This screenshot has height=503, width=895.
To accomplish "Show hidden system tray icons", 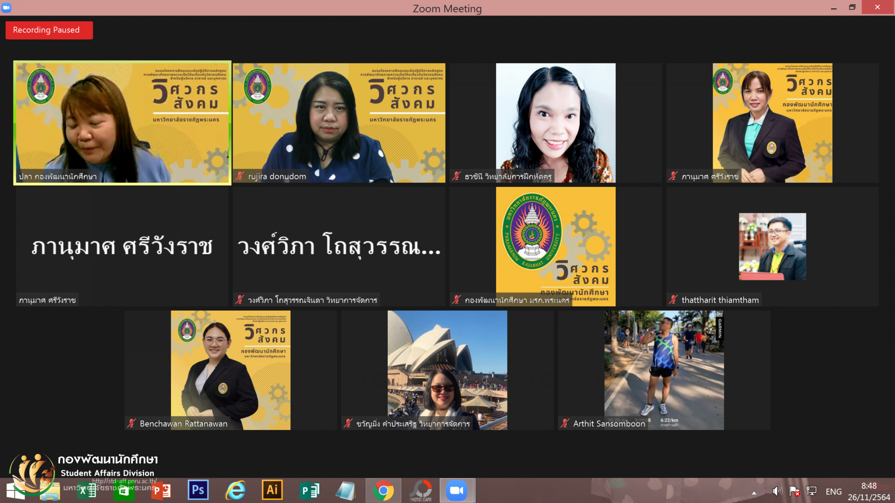I will 754,492.
